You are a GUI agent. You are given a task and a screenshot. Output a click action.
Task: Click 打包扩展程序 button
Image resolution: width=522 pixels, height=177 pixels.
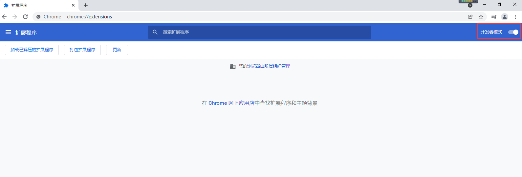tap(82, 50)
